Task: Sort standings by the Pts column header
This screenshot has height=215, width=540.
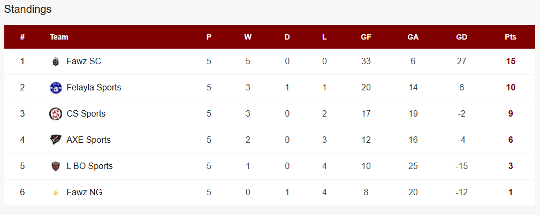Action: coord(511,37)
